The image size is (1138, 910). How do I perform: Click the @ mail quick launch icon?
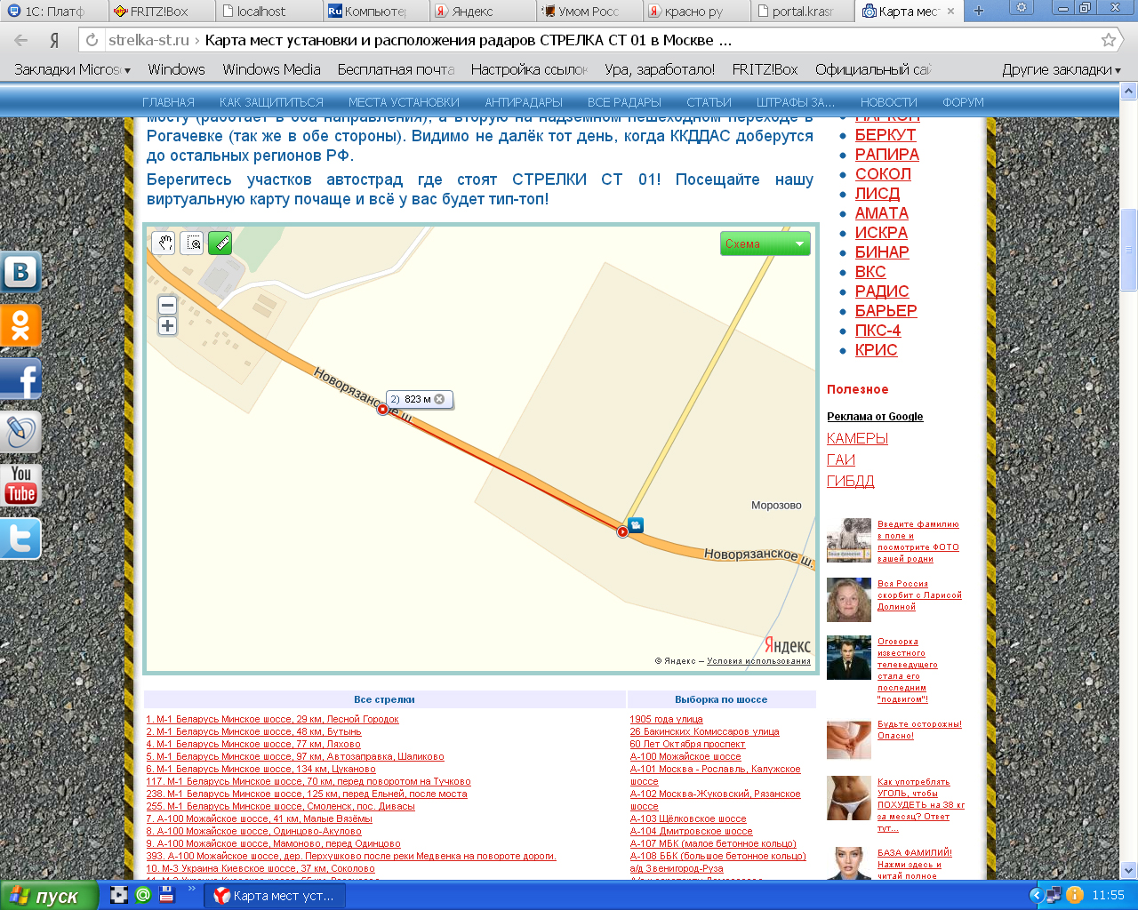(142, 895)
